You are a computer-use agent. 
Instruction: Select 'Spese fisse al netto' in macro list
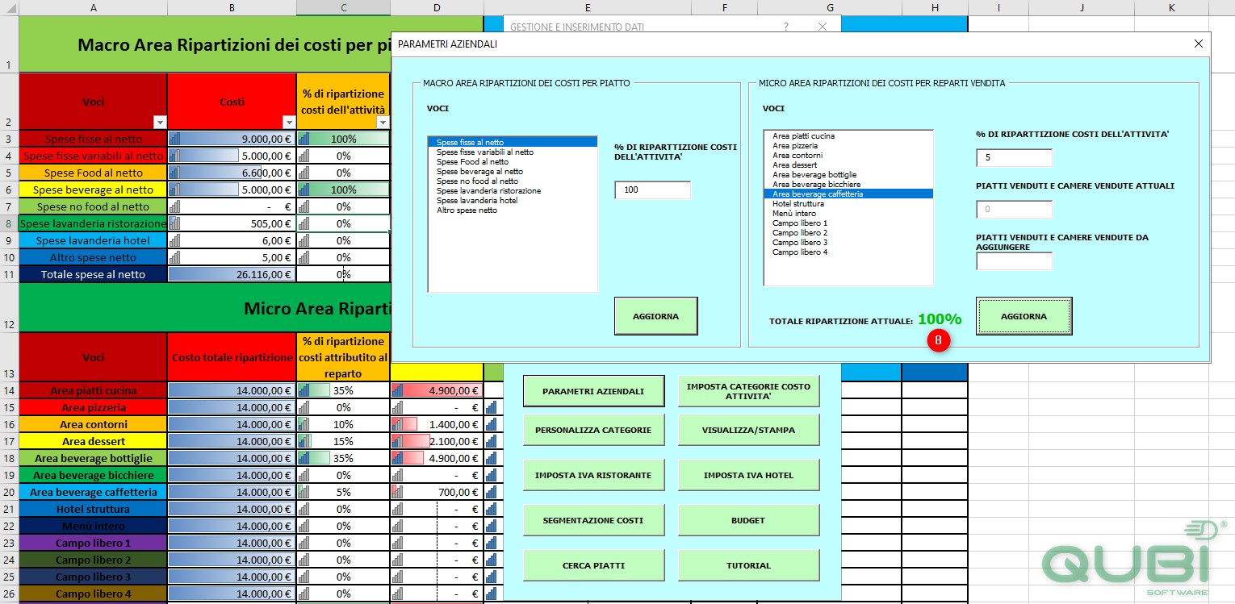[513, 142]
